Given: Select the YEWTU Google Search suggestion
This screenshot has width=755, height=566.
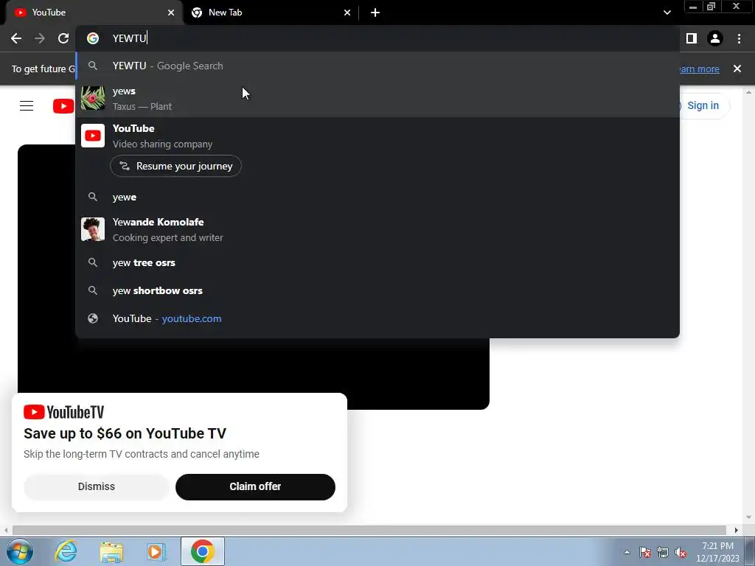Looking at the screenshot, I should tap(377, 66).
